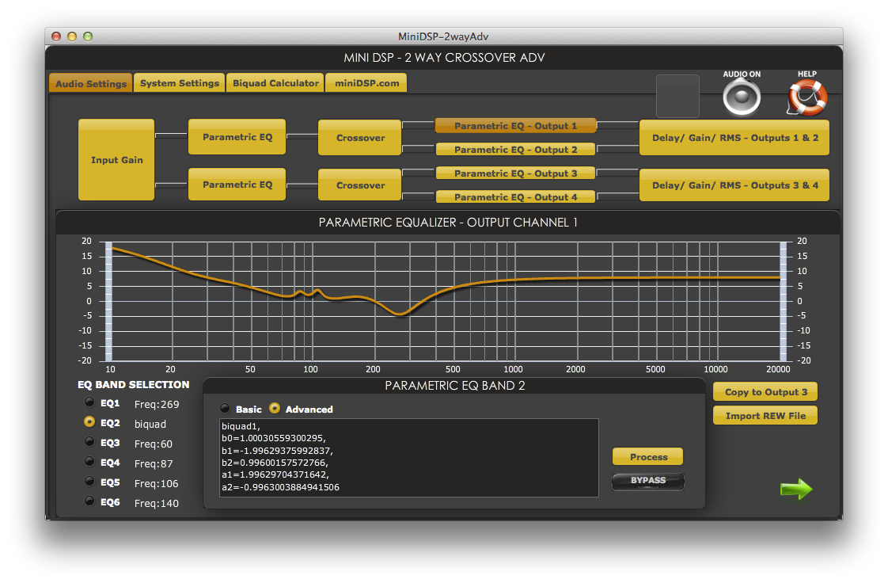The width and height of the screenshot is (888, 583).
Task: Click the right graph range handle bar
Action: [x=784, y=301]
